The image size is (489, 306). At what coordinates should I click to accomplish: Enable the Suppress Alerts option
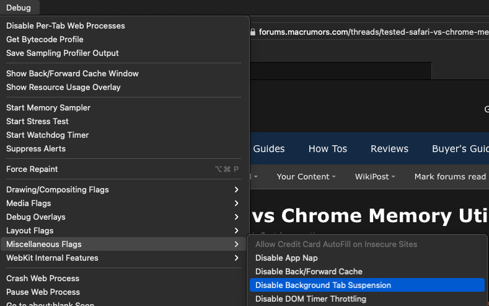(36, 148)
